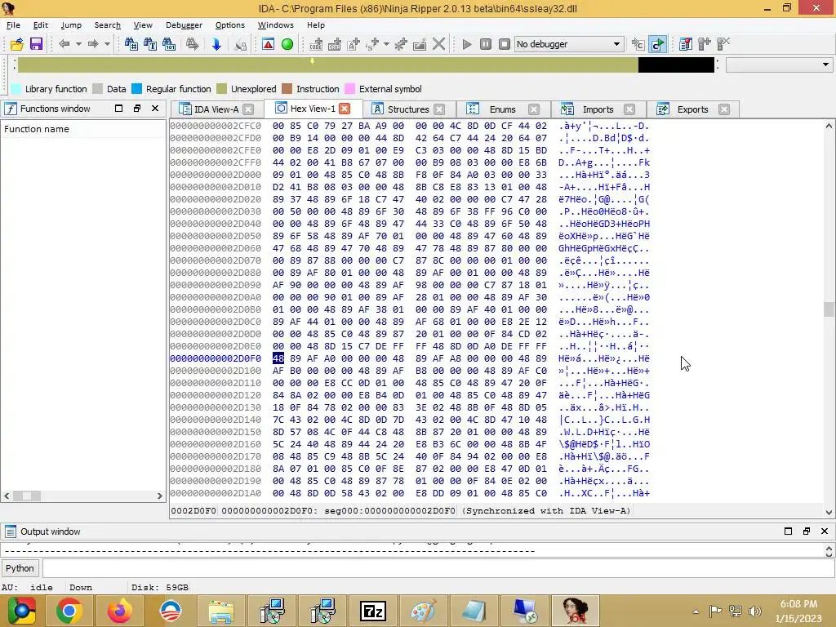Open the No debugger selection combo box
836x627 pixels.
(569, 44)
